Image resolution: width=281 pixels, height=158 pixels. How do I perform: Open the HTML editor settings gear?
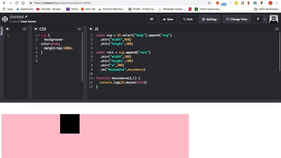pos(7,29)
